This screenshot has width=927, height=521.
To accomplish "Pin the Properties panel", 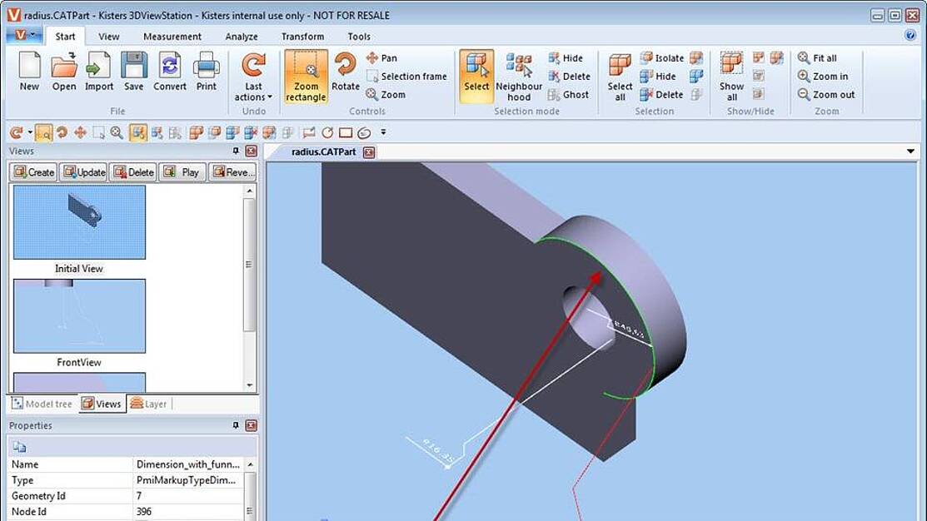I will click(236, 425).
